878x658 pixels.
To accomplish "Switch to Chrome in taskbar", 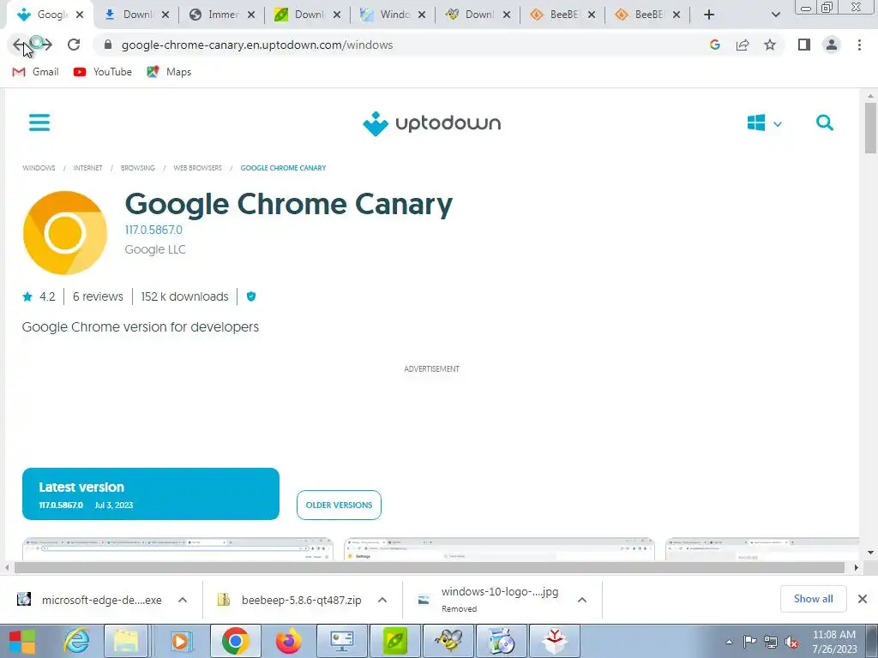I will click(x=235, y=641).
